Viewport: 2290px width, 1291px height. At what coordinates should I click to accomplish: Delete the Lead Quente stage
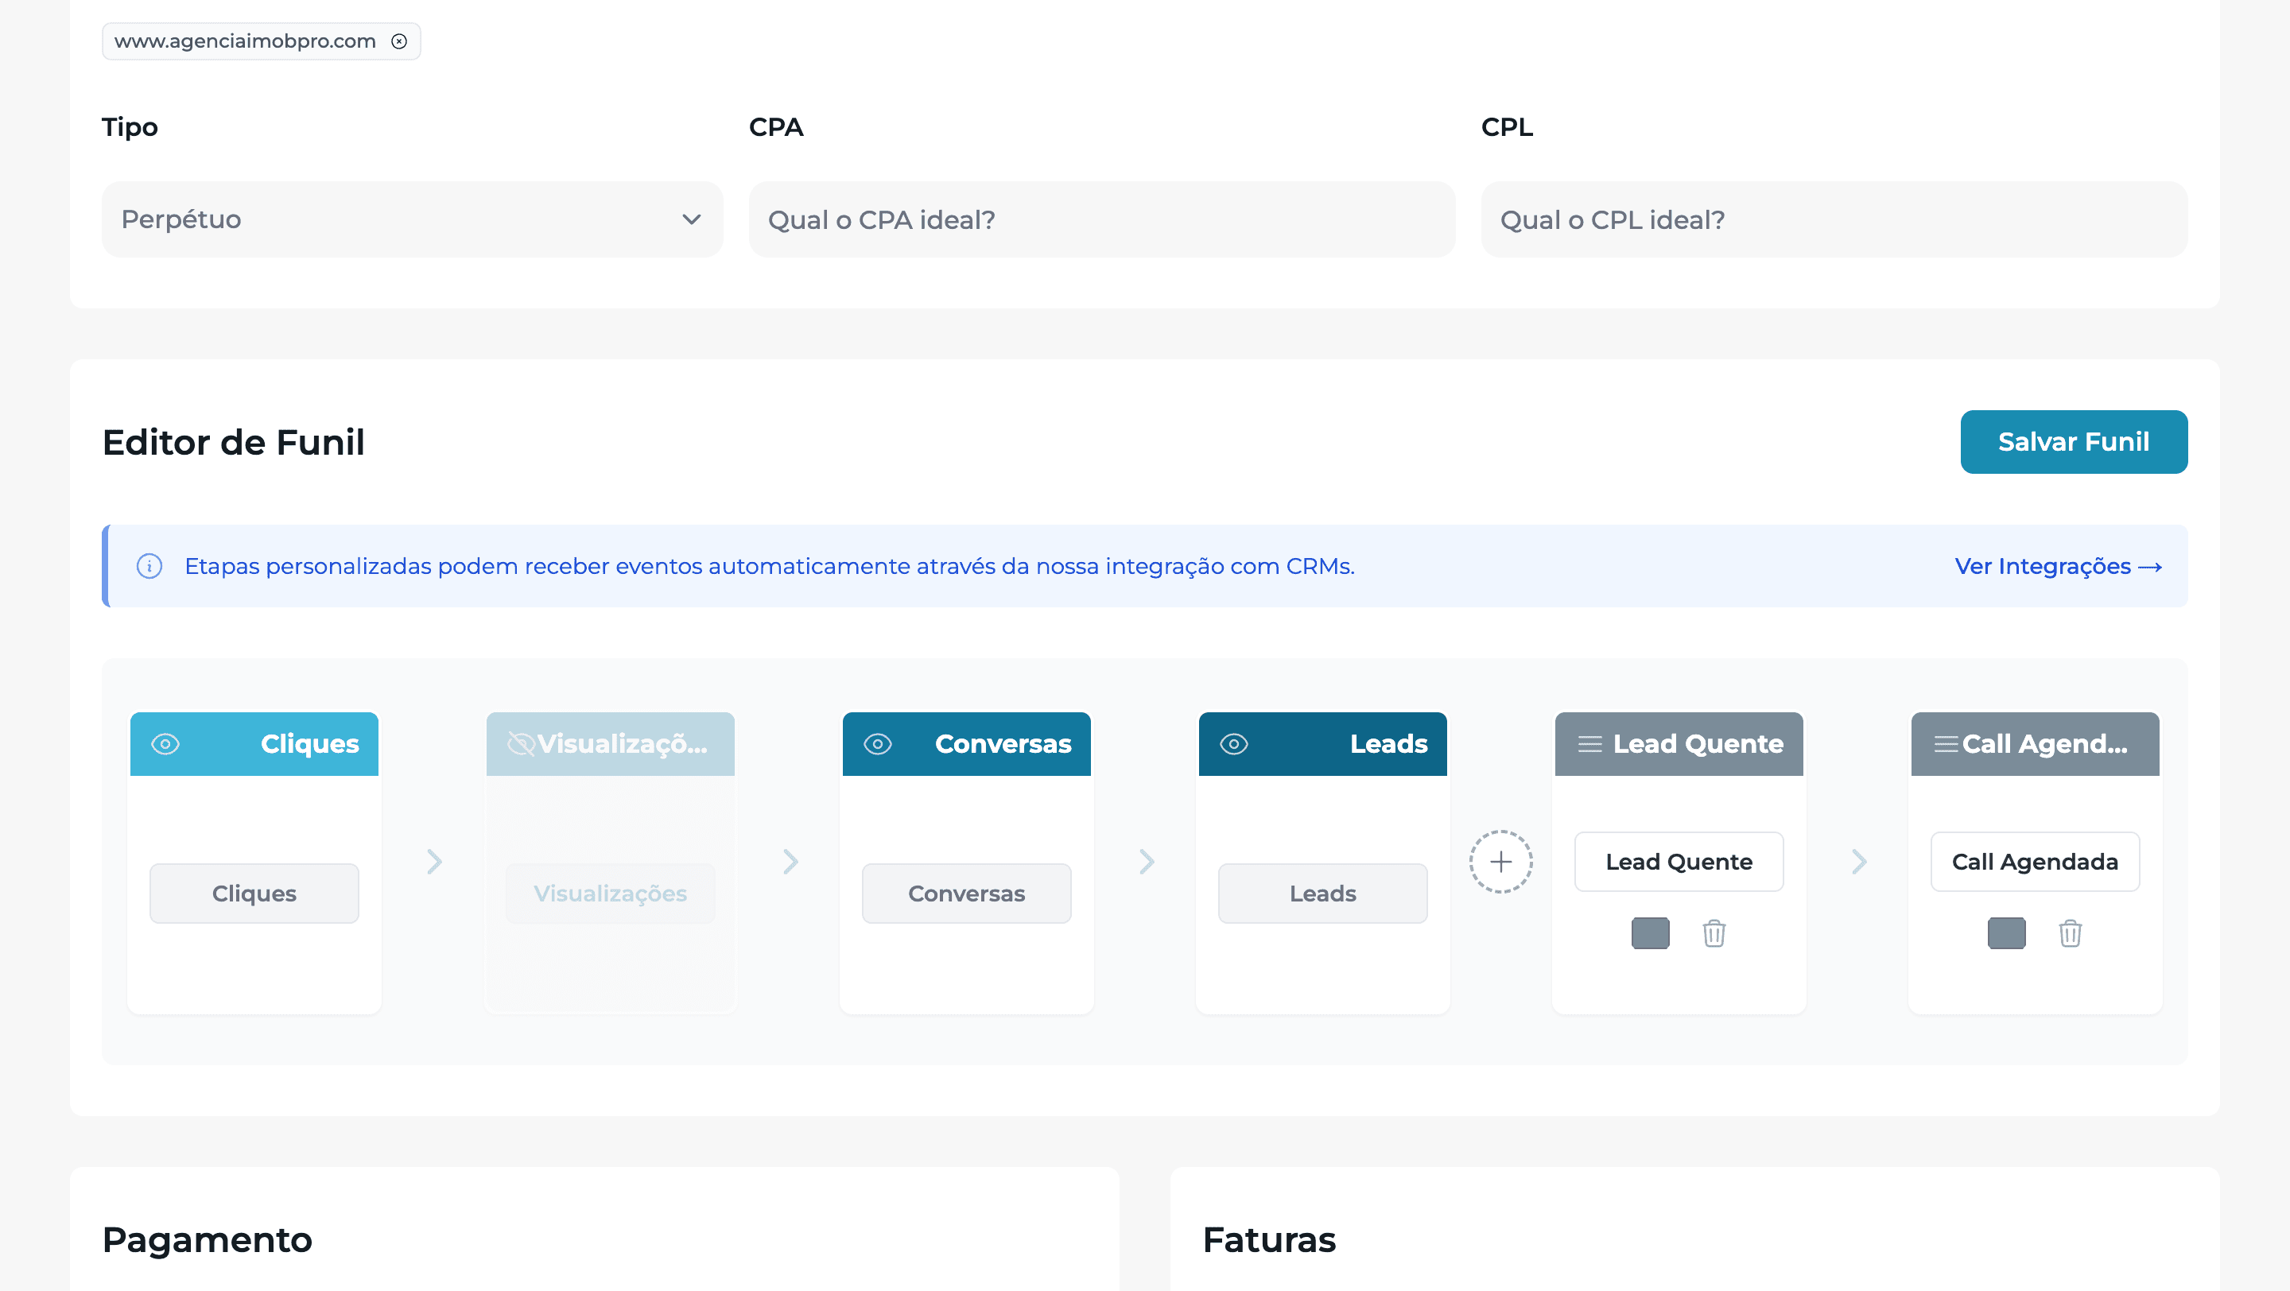pyautogui.click(x=1714, y=933)
